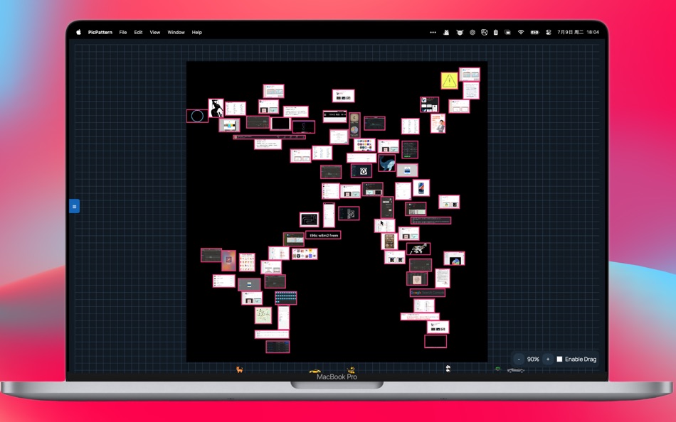676x422 pixels.
Task: Click the zoom out minus button
Action: click(519, 359)
